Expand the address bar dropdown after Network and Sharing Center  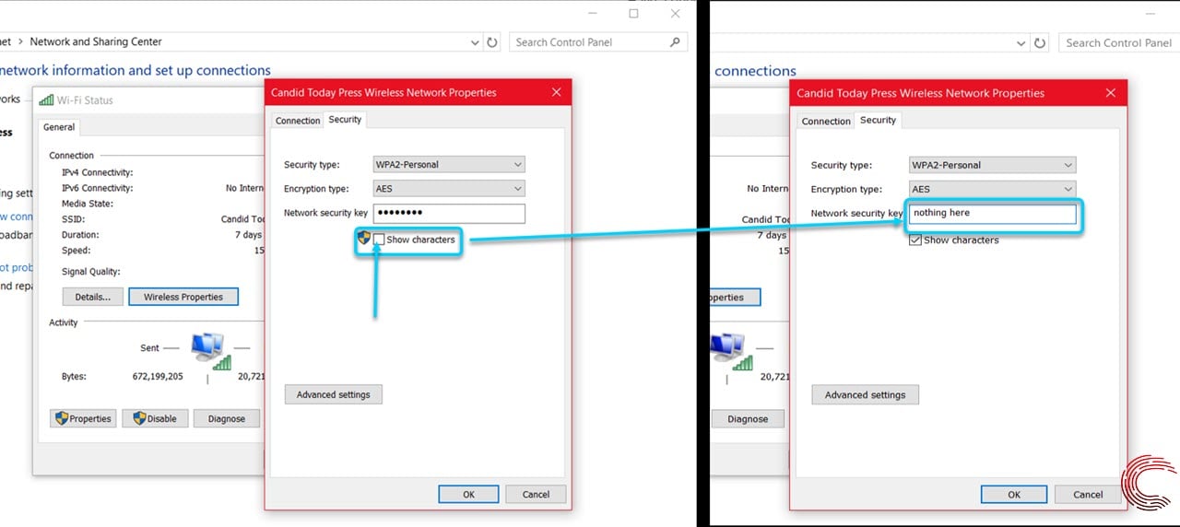click(475, 42)
